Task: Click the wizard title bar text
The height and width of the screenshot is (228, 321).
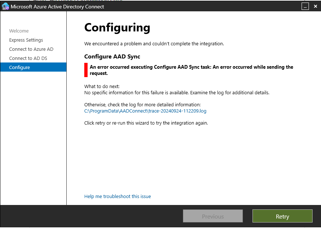Action: (57, 7)
